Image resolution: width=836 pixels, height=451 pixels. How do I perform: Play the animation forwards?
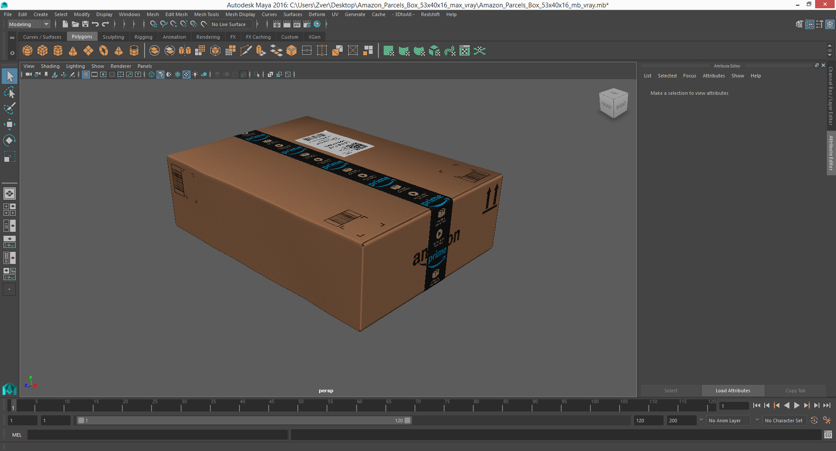click(x=796, y=405)
